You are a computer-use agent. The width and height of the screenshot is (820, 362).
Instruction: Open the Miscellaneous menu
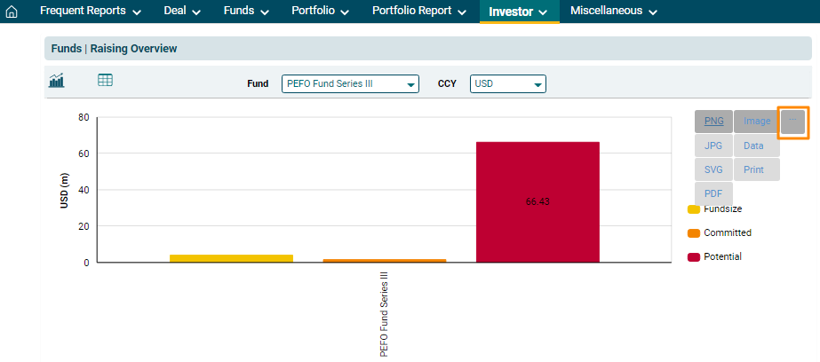coord(613,12)
